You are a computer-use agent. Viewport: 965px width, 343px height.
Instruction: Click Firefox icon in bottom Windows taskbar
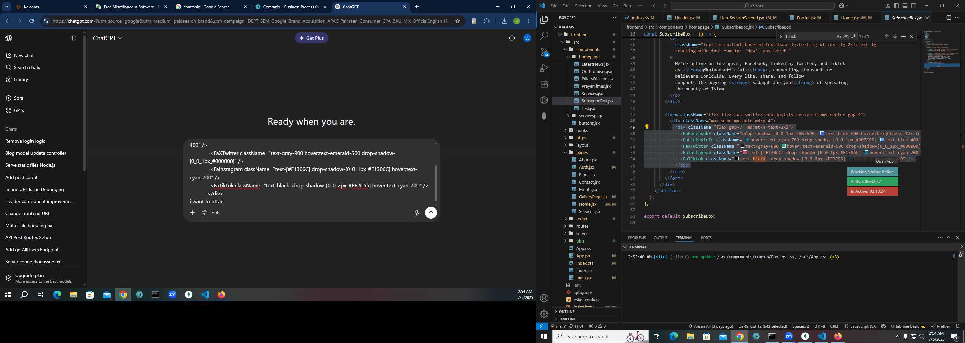838,336
